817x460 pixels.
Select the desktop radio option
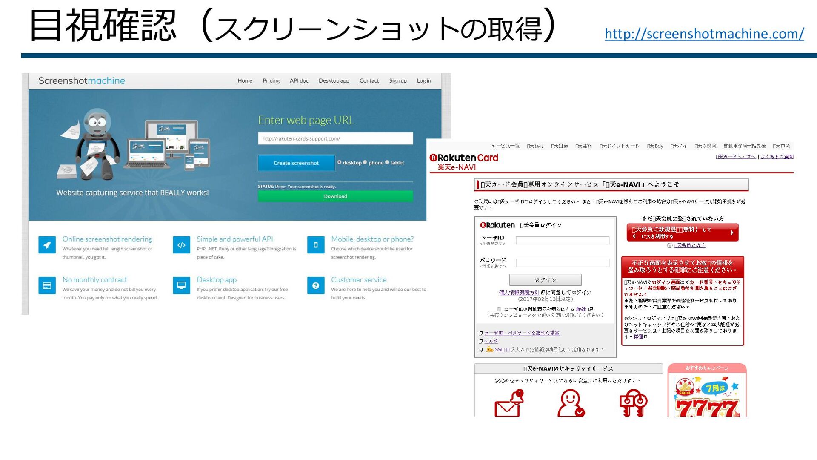click(340, 162)
